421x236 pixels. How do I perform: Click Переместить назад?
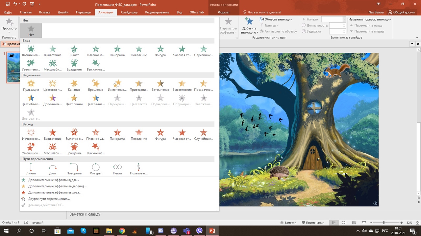(366, 25)
